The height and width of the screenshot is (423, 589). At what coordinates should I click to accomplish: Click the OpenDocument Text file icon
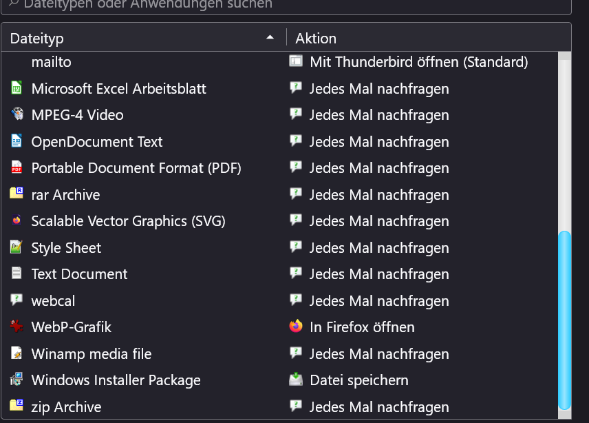pos(17,141)
